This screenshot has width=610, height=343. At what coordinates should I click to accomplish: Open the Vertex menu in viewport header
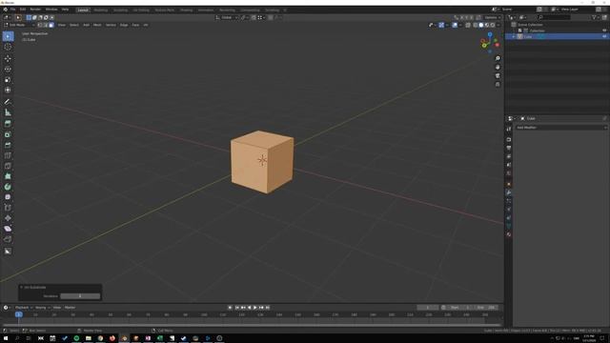click(111, 25)
